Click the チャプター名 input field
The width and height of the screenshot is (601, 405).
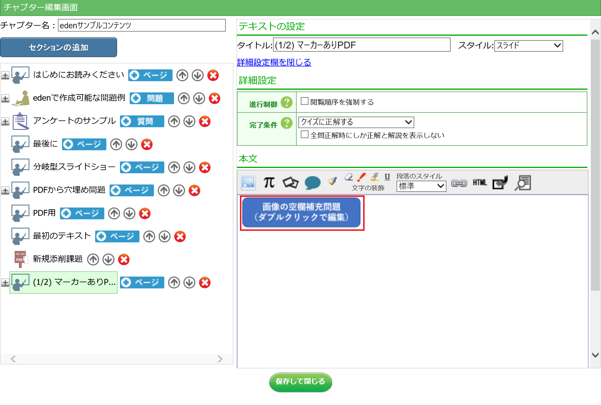(x=142, y=25)
